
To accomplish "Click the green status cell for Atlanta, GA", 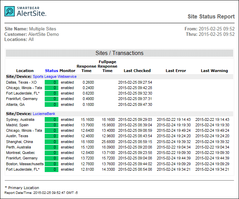I will pos(52,104).
